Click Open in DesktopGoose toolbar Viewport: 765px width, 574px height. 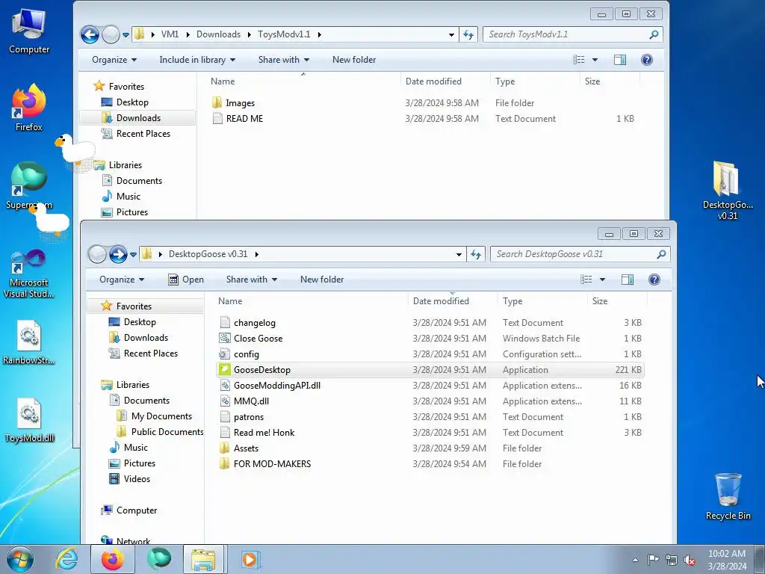(x=186, y=280)
